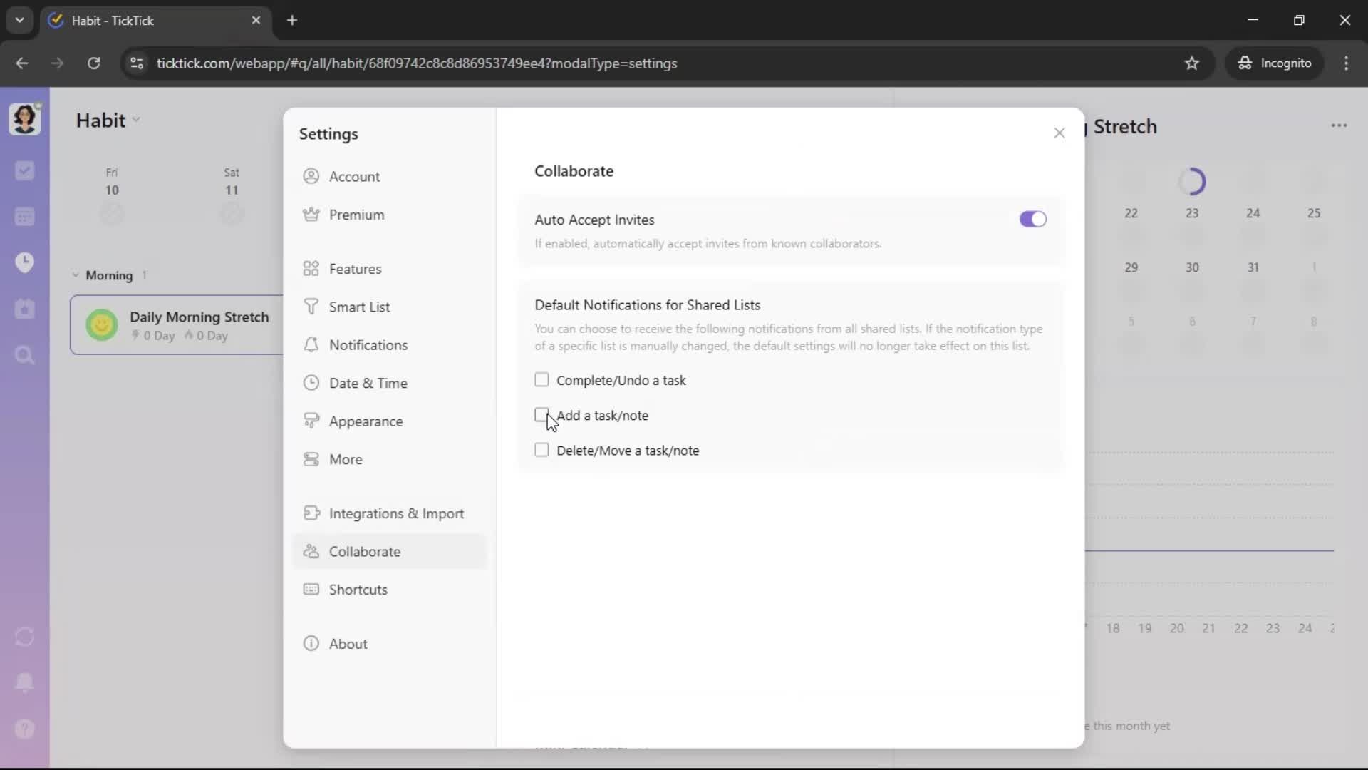Click the three-dots menu beside Stretch

[1339, 126]
